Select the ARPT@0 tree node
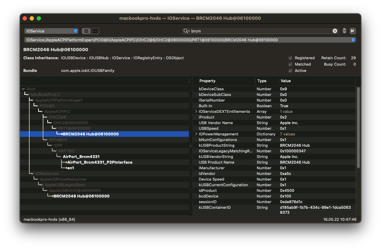Image resolution: width=381 pixels, height=249 pixels. pos(66,151)
